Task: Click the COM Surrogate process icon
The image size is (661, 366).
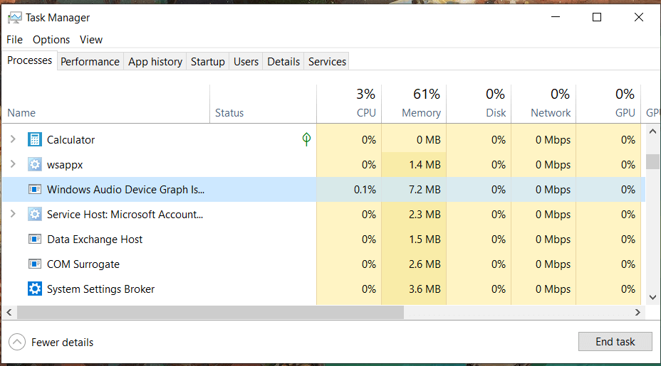Action: (x=35, y=264)
